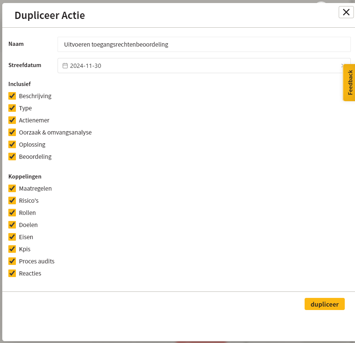
Task: Toggle the Maatregelen checkbox
Action: pos(12,188)
